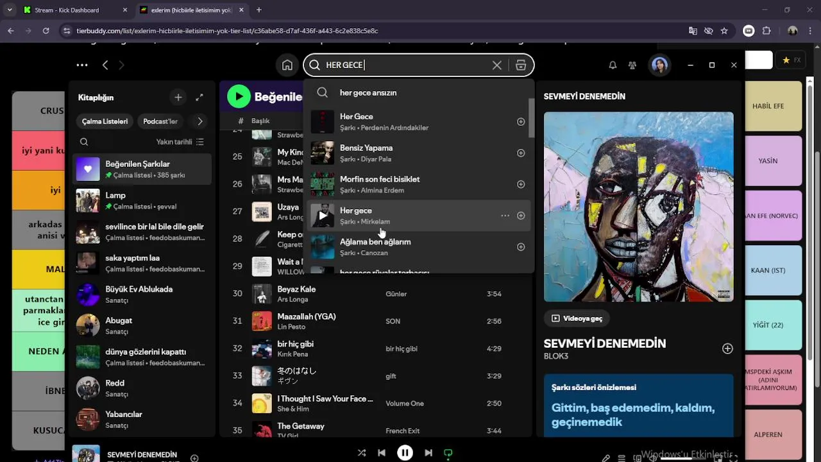
Task: Open Abugat artist
Action: [142, 326]
